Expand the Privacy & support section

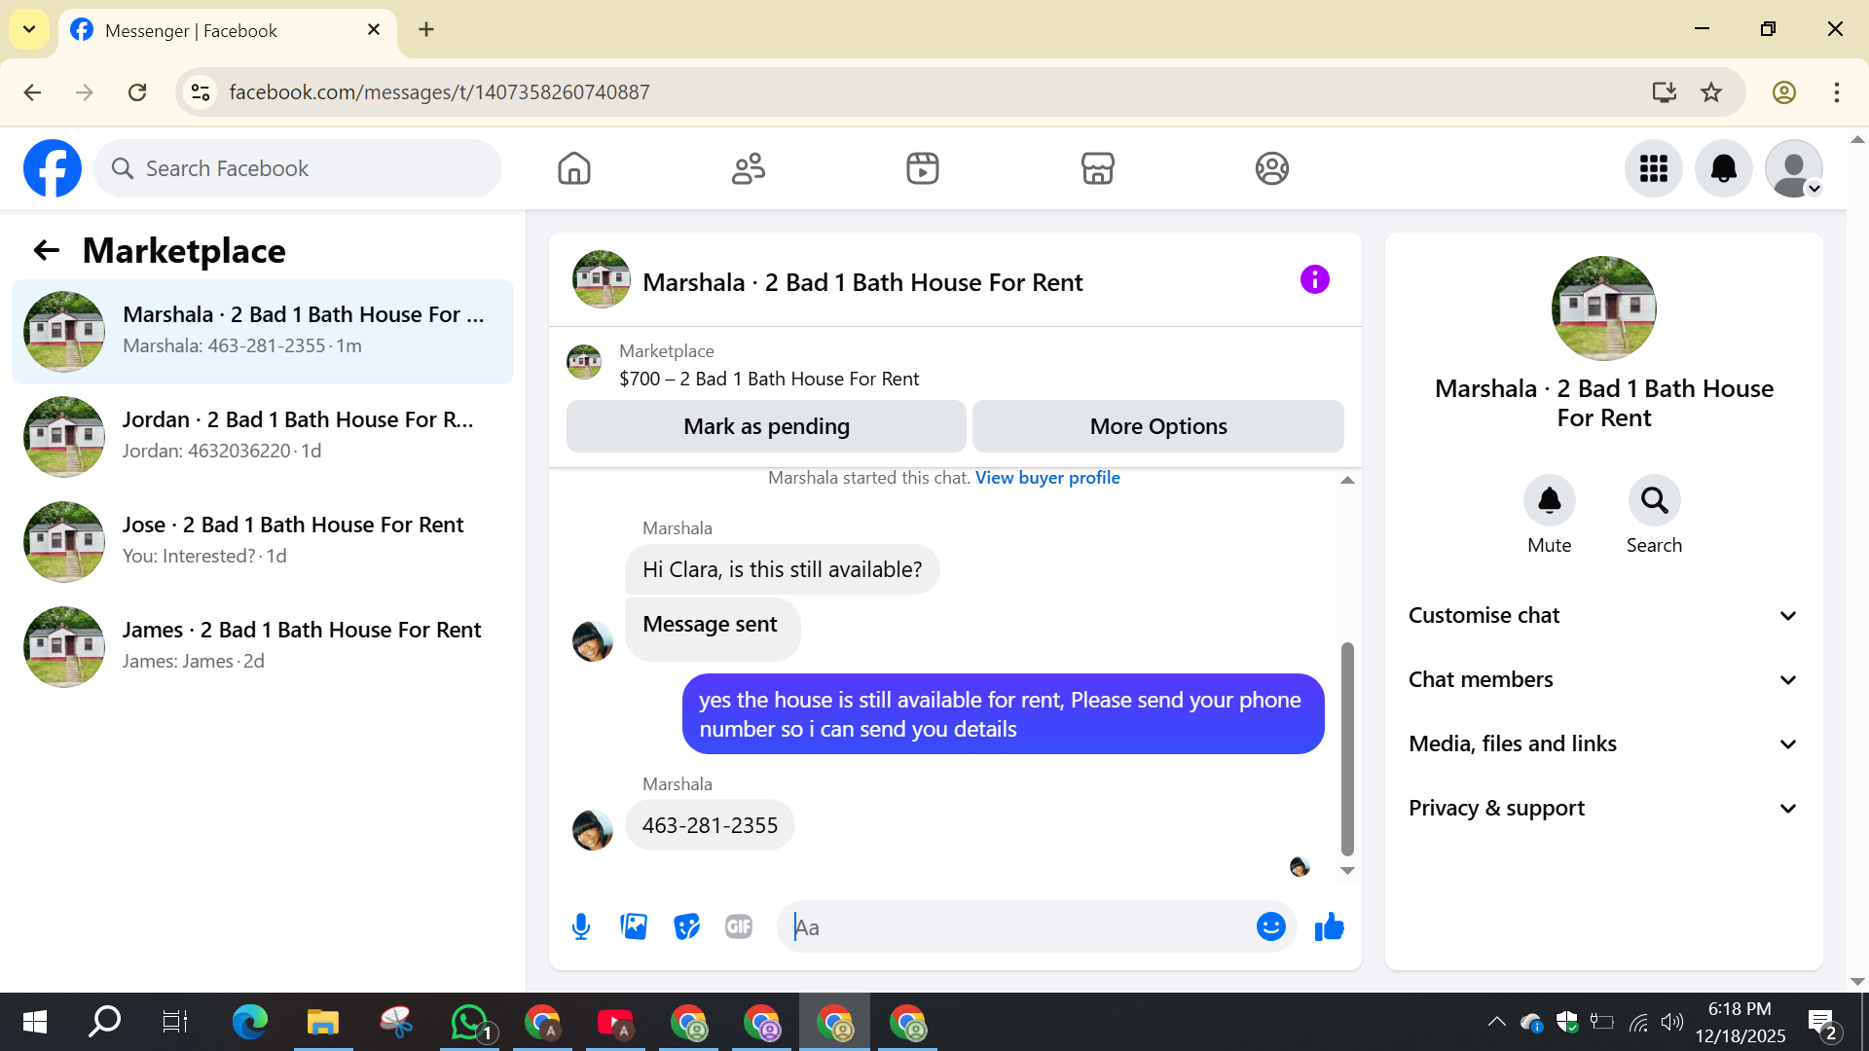(x=1604, y=809)
